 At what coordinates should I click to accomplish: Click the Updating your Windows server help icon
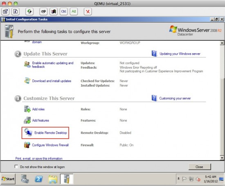154,54
